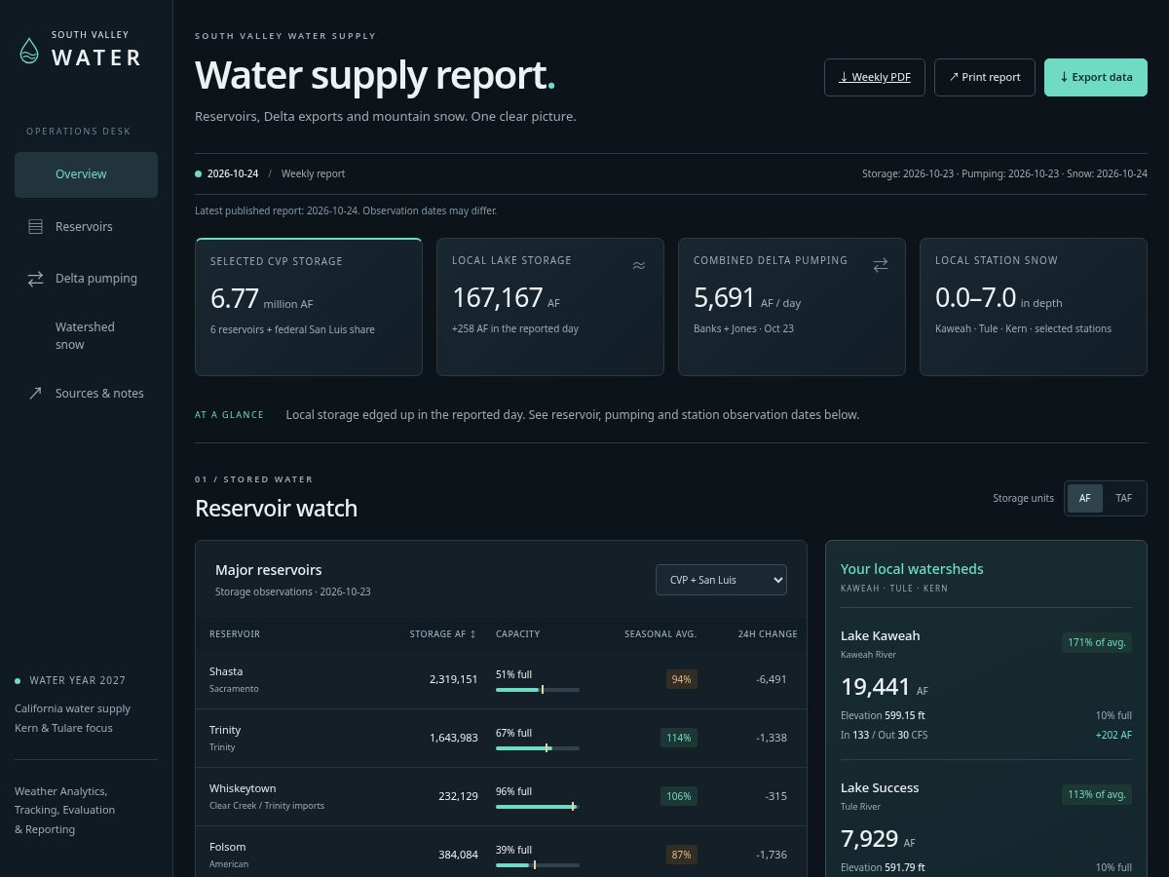This screenshot has width=1169, height=877.
Task: Click Lake Kaweah's 19,441 AF value
Action: click(884, 687)
